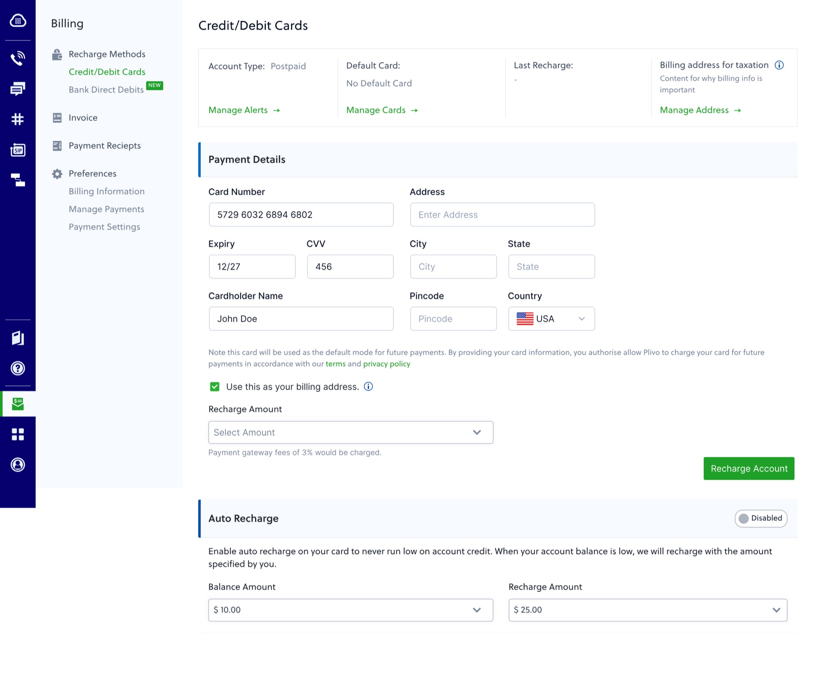Viewport: 813px width, 673px height.
Task: Open the Plivo cloud logo icon
Action: point(18,21)
